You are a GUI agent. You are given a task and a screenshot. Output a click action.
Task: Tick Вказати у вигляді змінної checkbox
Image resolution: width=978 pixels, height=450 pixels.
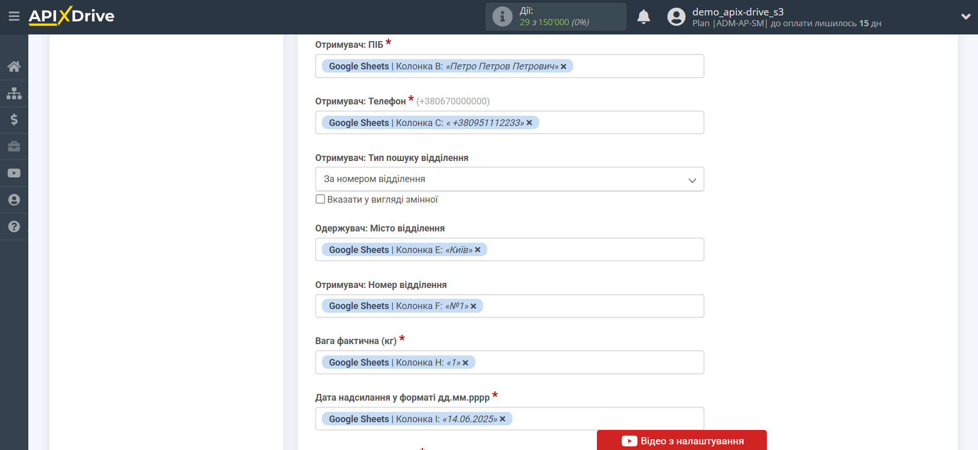[320, 199]
